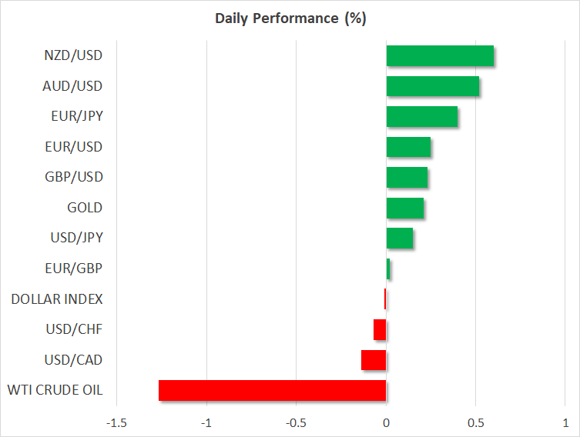Click the GOLD green bar
Image resolution: width=580 pixels, height=437 pixels.
click(405, 208)
